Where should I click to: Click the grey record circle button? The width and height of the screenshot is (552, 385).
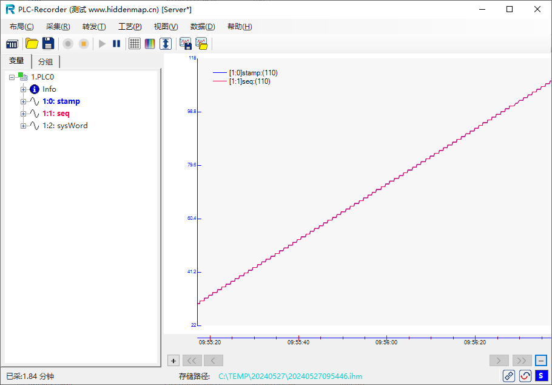click(x=68, y=44)
